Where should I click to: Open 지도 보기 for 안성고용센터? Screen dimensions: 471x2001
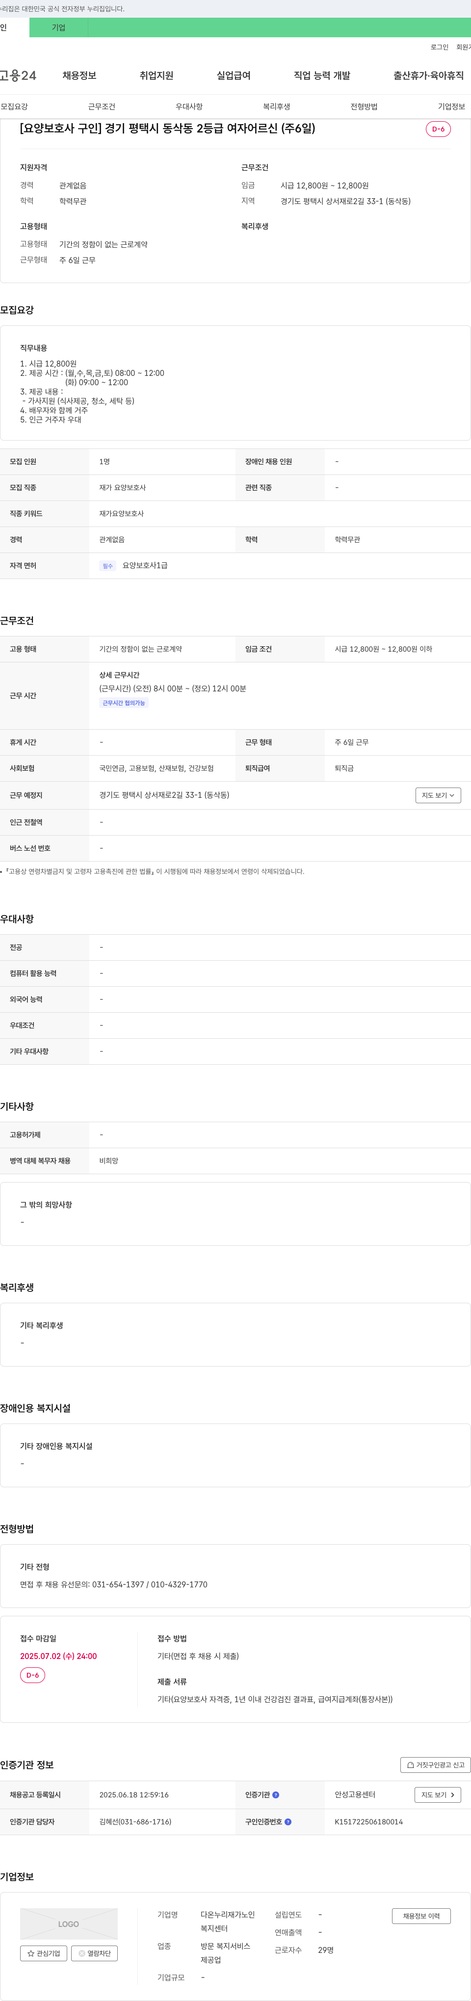click(x=438, y=1794)
